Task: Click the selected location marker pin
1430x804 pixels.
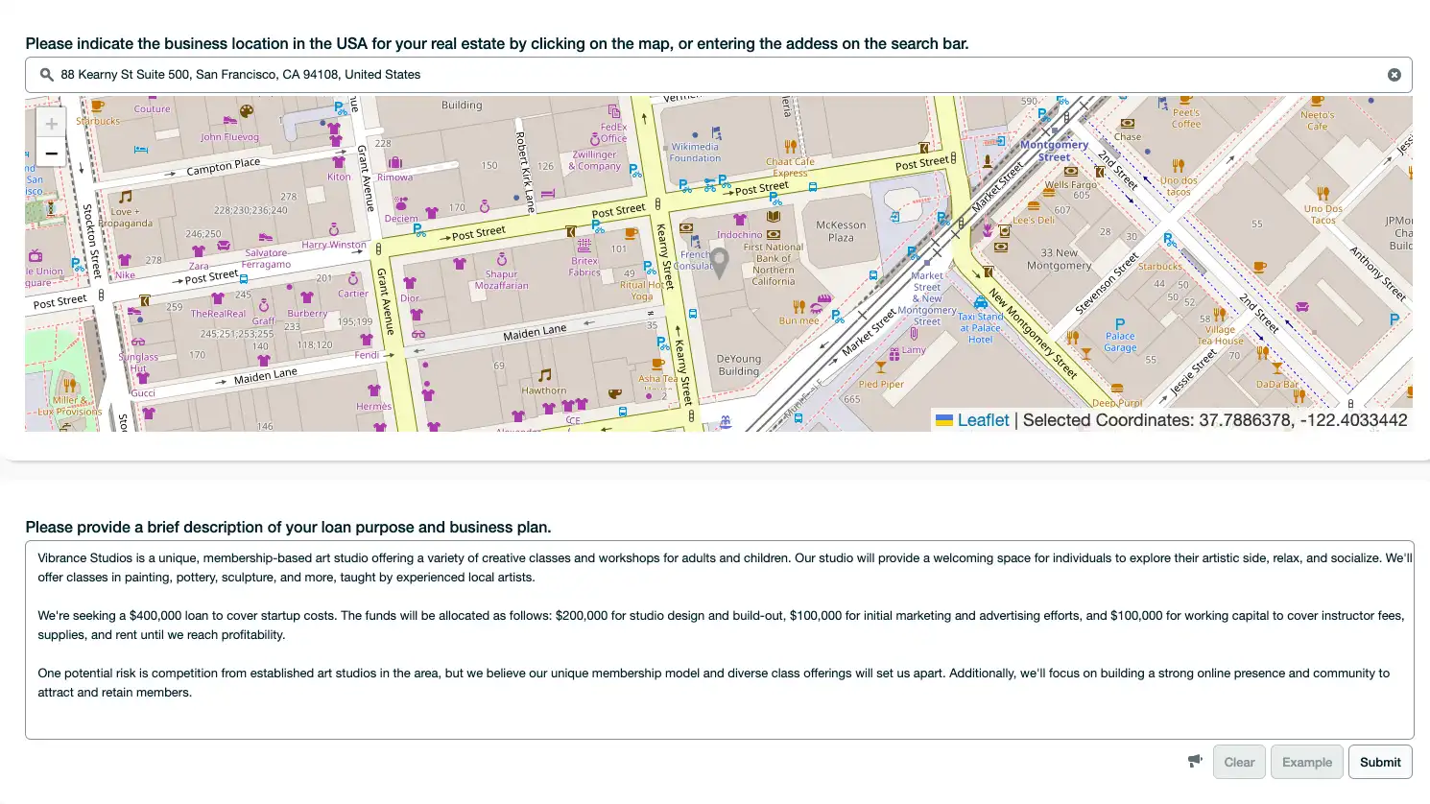Action: (x=720, y=264)
